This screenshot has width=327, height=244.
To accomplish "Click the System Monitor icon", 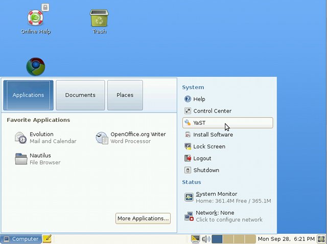I will (x=189, y=197).
